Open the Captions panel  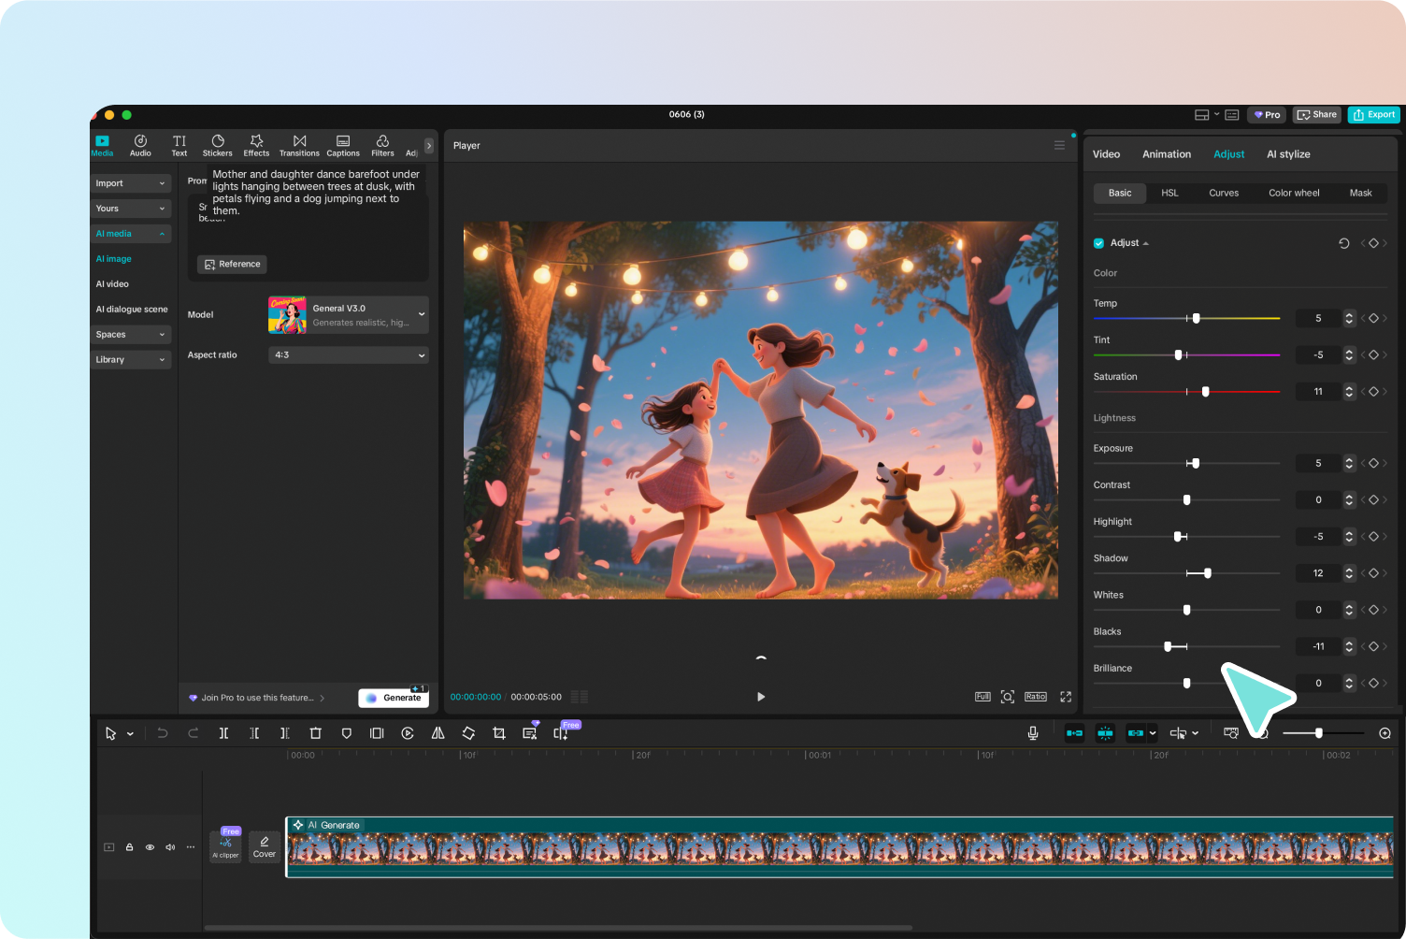(x=343, y=146)
